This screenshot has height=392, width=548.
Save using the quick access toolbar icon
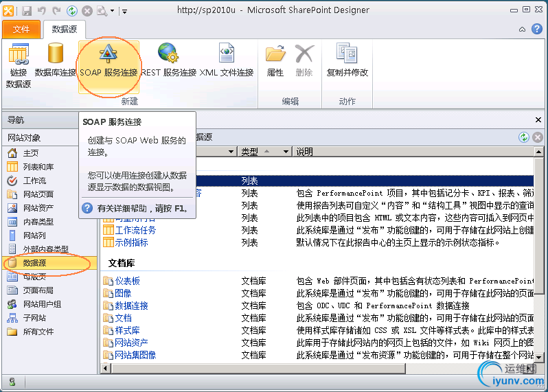tap(27, 11)
